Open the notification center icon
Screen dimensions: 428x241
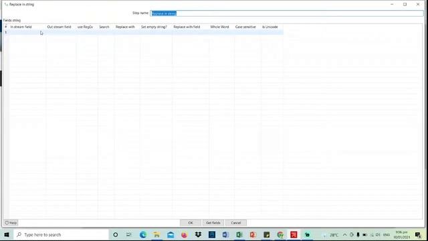pos(418,235)
